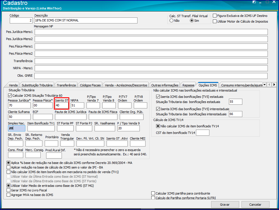This screenshot has height=210, width=279.
Task: Minimize the Cadastro window
Action: point(260,2)
